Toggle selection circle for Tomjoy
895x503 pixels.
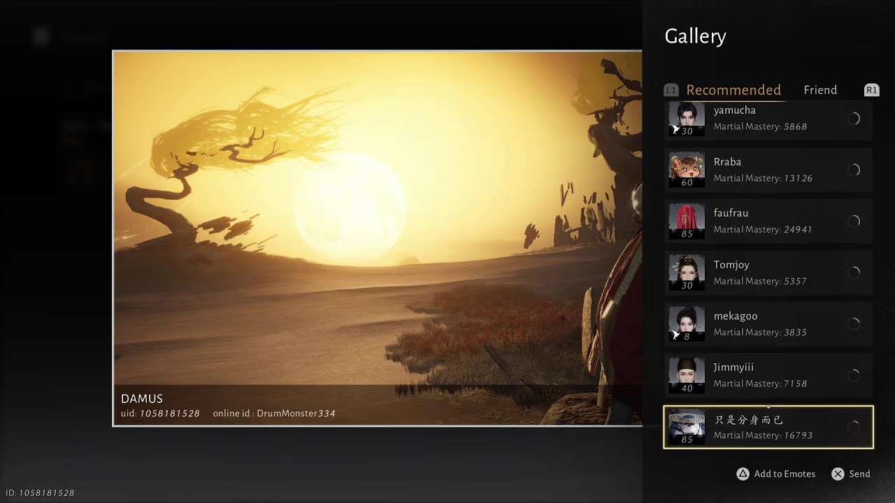(854, 272)
